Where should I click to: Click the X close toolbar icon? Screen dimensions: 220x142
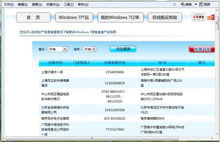tap(175, 5)
